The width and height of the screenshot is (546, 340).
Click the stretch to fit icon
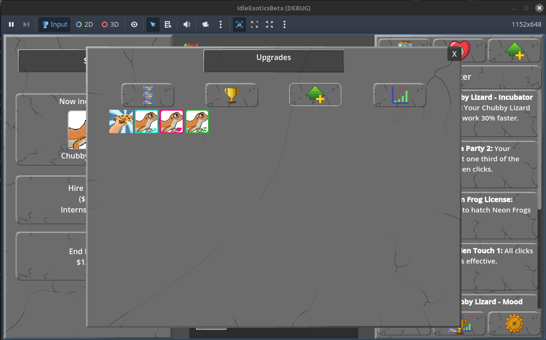click(269, 24)
